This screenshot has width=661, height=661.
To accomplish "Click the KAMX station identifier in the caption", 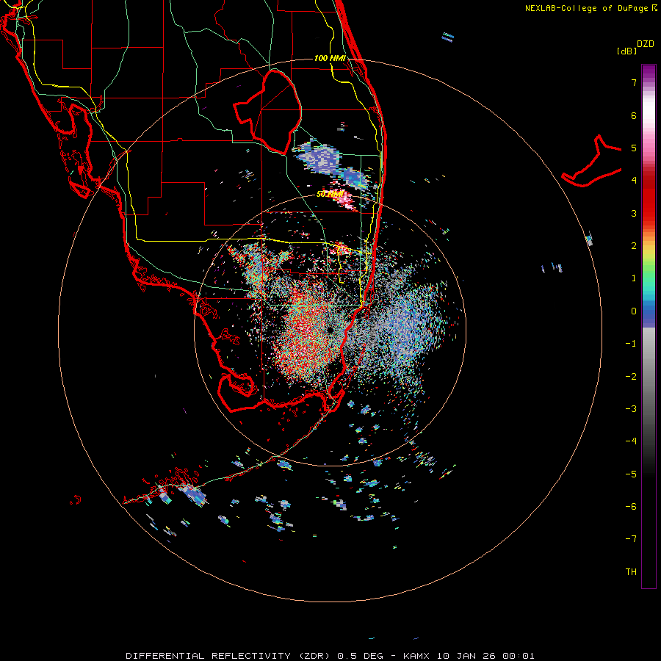I will point(416,656).
